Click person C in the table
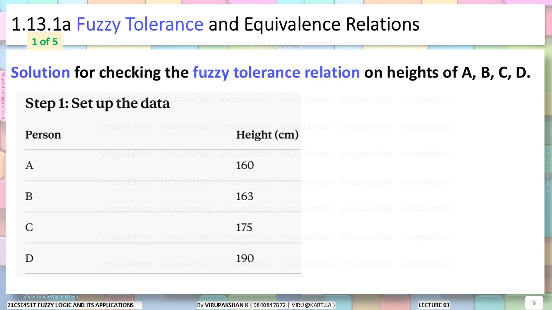 [x=29, y=227]
